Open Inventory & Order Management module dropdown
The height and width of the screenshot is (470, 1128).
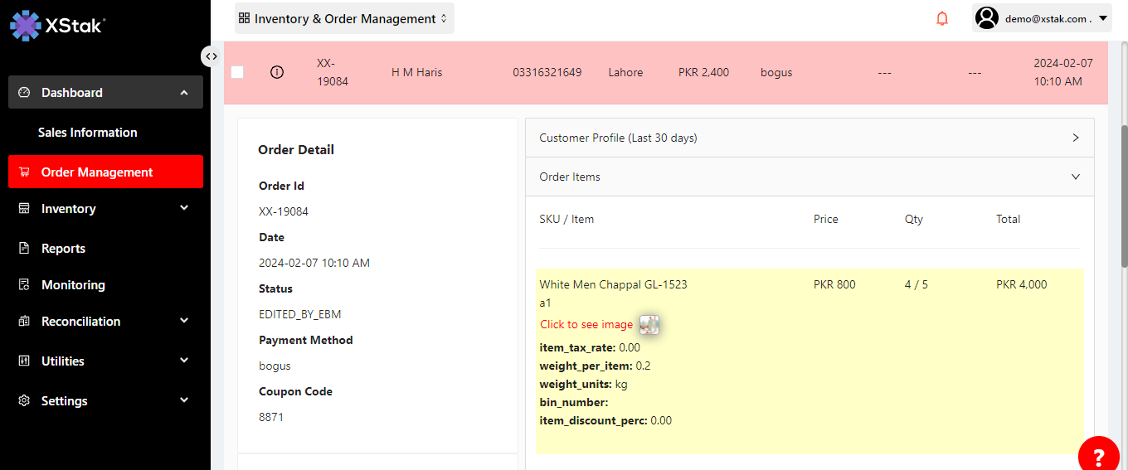[344, 18]
